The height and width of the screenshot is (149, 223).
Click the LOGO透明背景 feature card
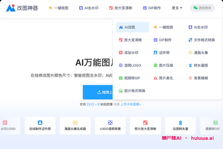click(x=110, y=126)
